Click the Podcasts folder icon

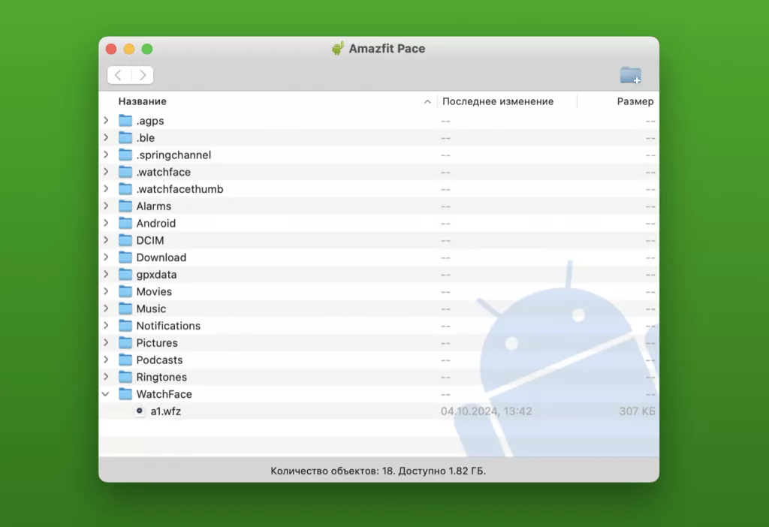[x=125, y=360]
